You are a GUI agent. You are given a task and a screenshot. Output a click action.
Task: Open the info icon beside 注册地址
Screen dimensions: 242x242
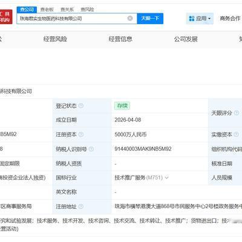coord(81,206)
